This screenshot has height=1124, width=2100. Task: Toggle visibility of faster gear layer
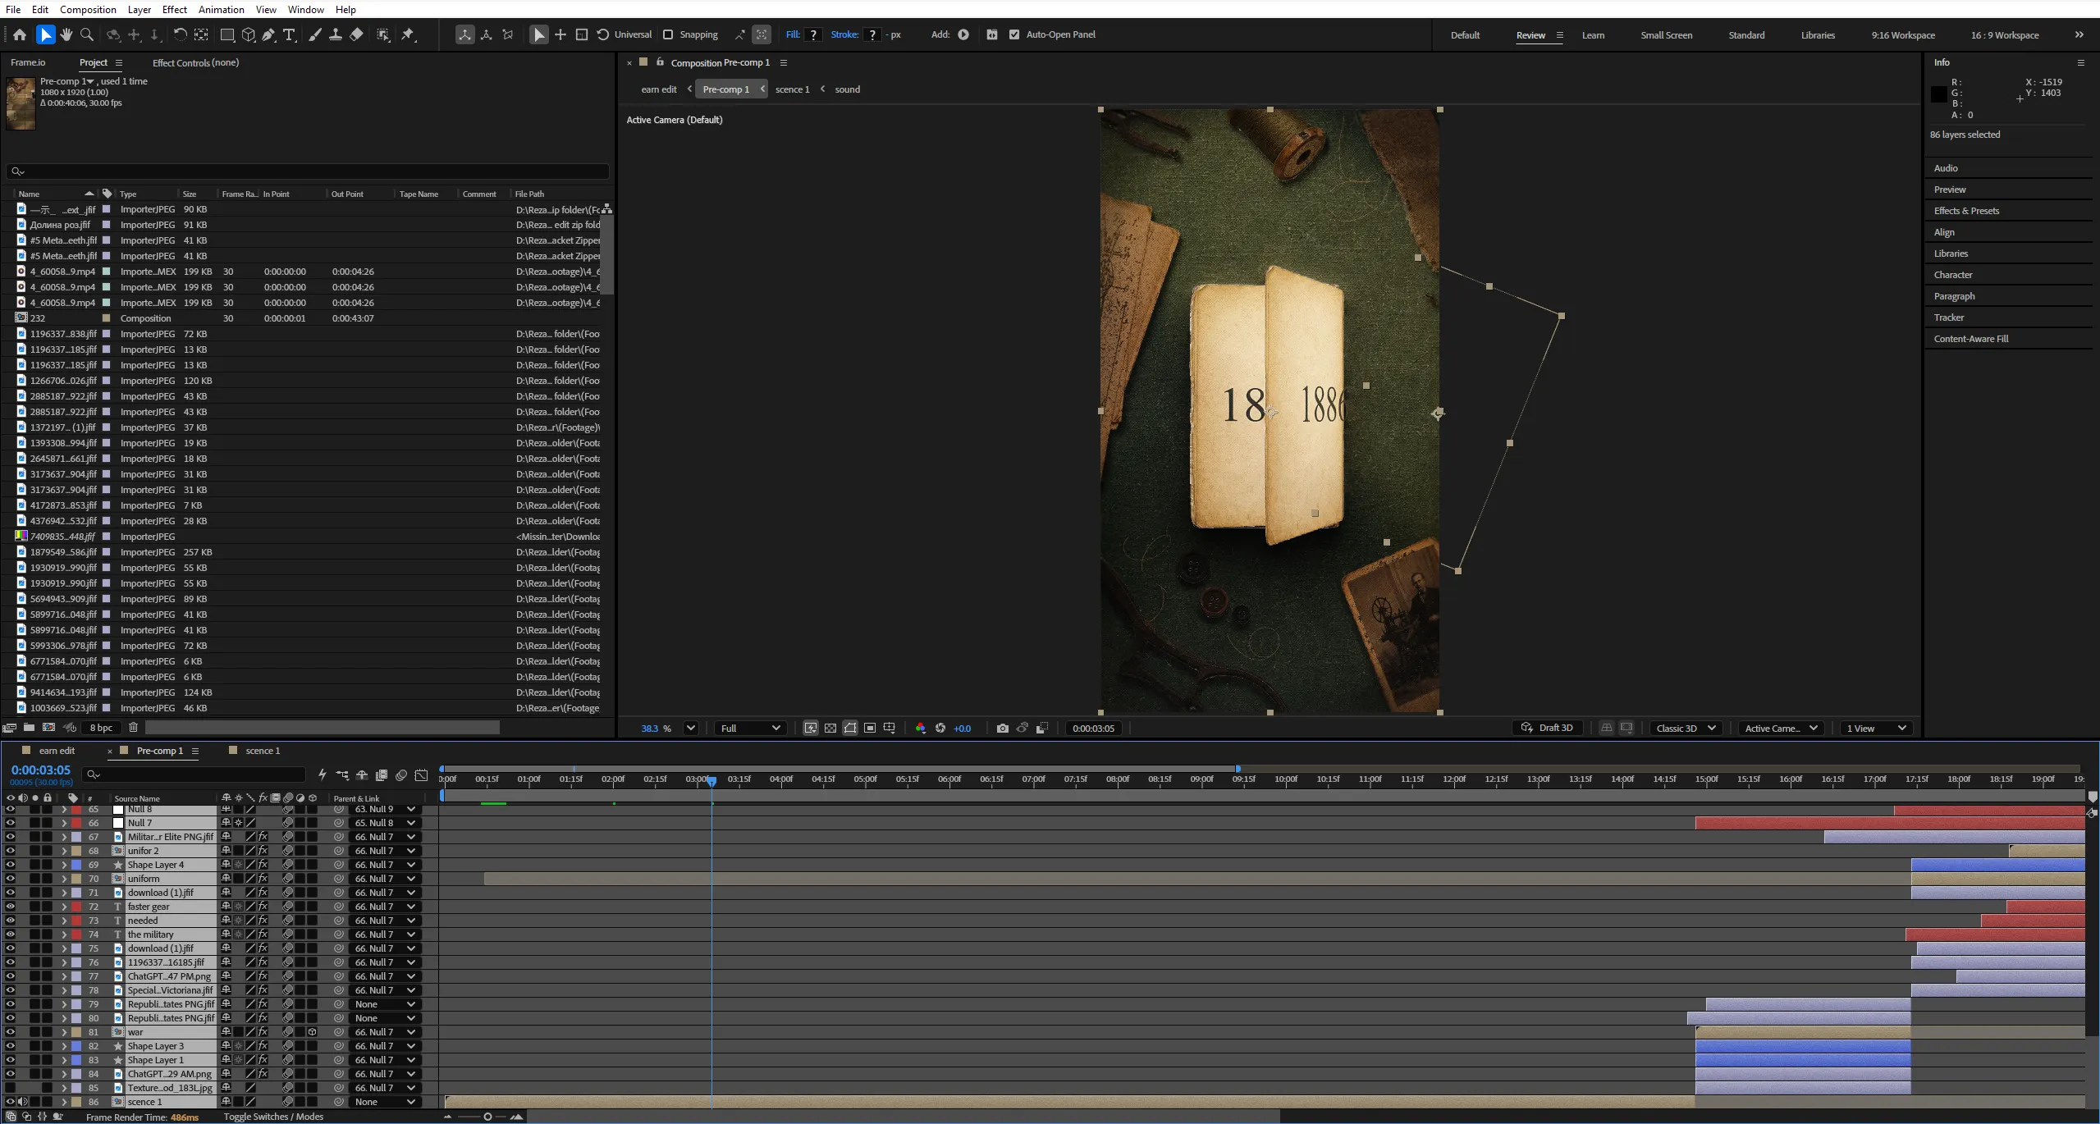point(10,907)
